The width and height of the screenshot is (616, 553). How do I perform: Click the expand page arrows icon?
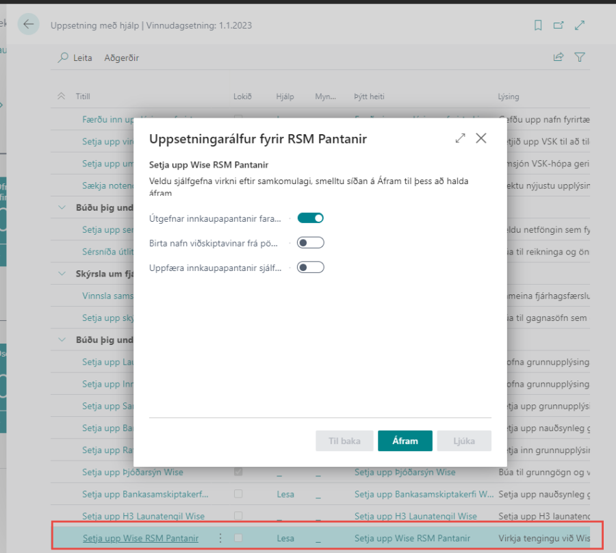[580, 25]
